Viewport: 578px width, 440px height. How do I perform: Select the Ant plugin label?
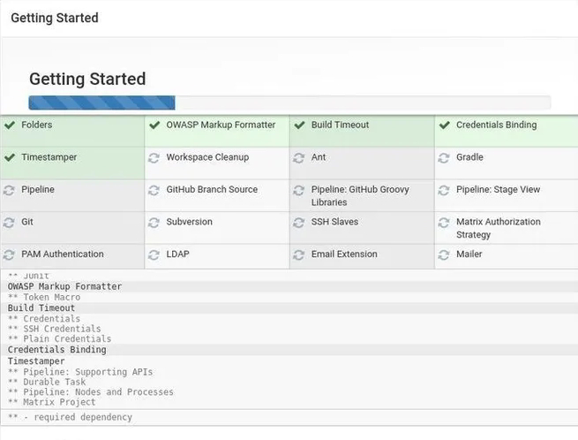(x=319, y=157)
